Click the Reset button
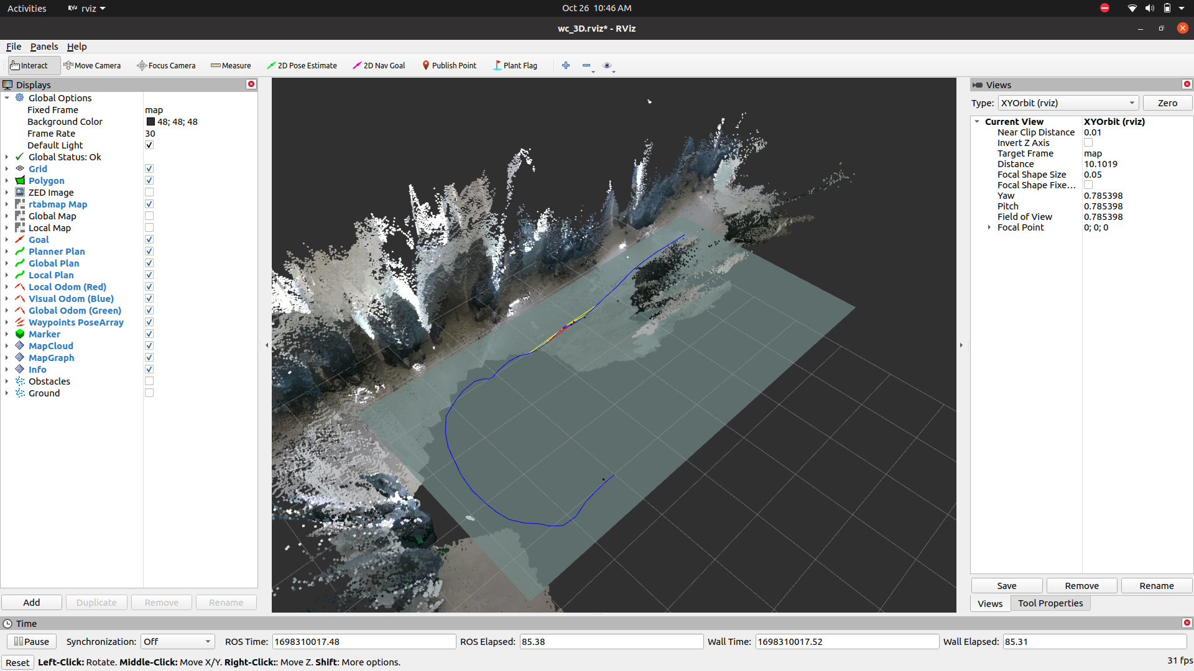The image size is (1194, 671). point(17,662)
